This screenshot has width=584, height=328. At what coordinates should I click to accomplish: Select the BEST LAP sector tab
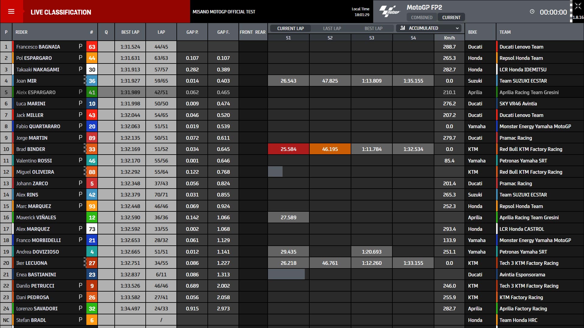coord(374,28)
